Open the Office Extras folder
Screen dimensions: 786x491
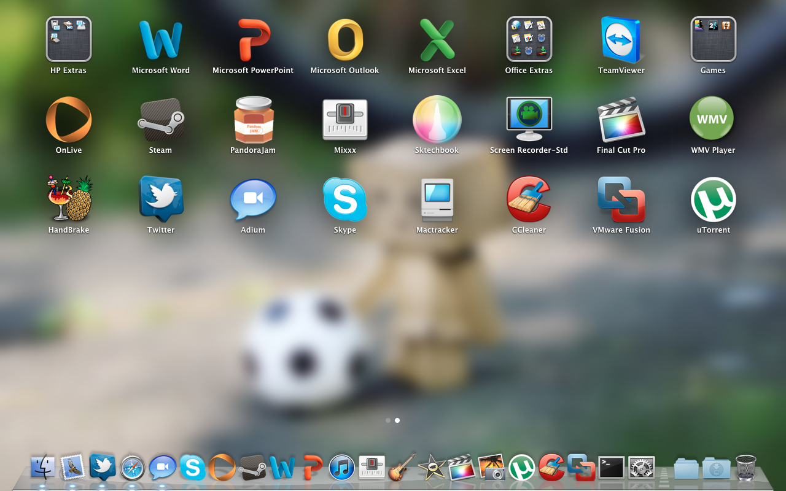click(529, 39)
